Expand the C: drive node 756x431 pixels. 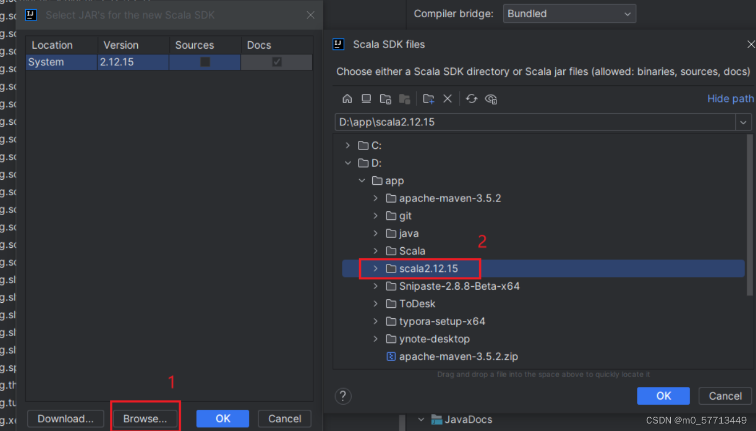click(348, 145)
